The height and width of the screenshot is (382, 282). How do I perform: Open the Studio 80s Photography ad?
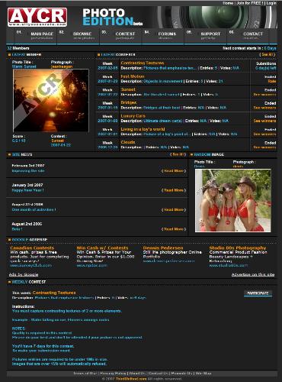click(x=238, y=248)
